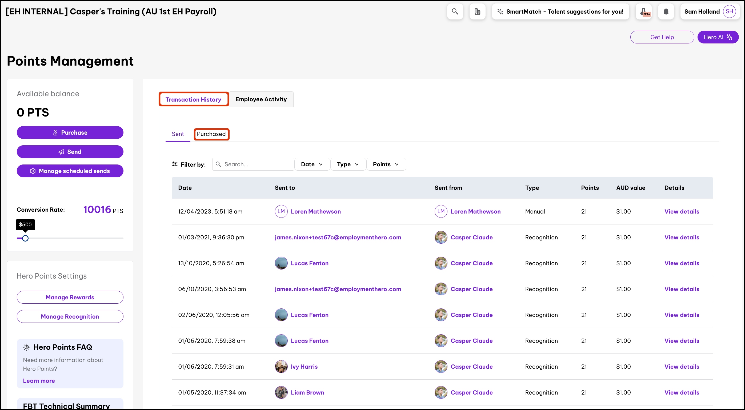This screenshot has width=745, height=410.
Task: Click the beta flask icon
Action: [x=644, y=11]
